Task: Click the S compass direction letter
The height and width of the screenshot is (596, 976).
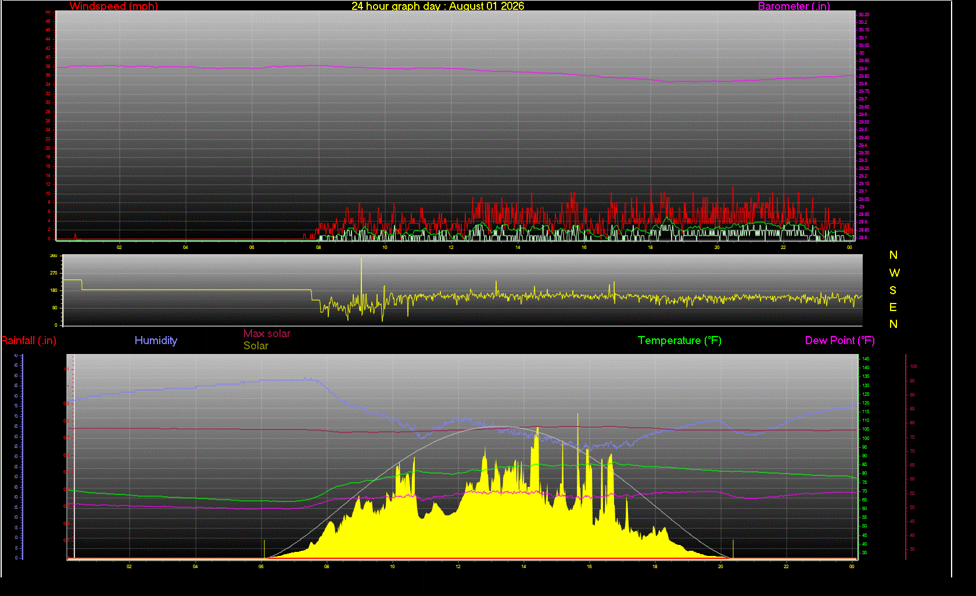Action: tap(893, 290)
